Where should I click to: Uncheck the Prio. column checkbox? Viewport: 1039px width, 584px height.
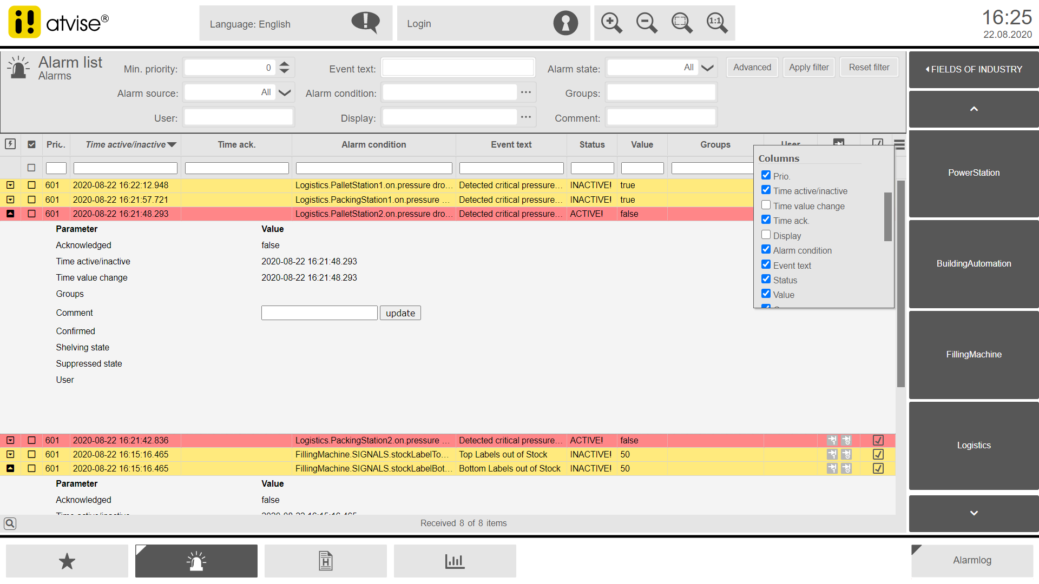click(x=766, y=175)
